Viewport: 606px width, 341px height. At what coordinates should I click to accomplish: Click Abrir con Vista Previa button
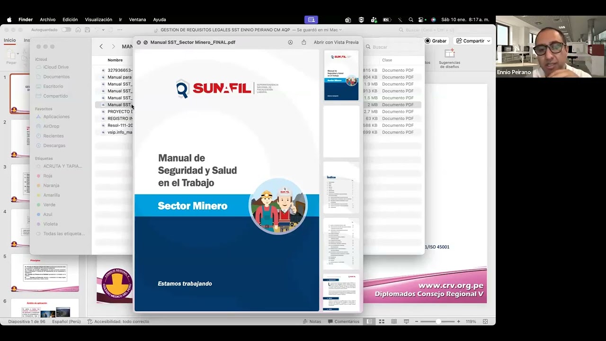point(336,42)
